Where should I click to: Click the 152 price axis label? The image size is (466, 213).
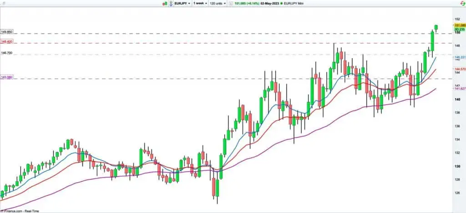[457, 19]
